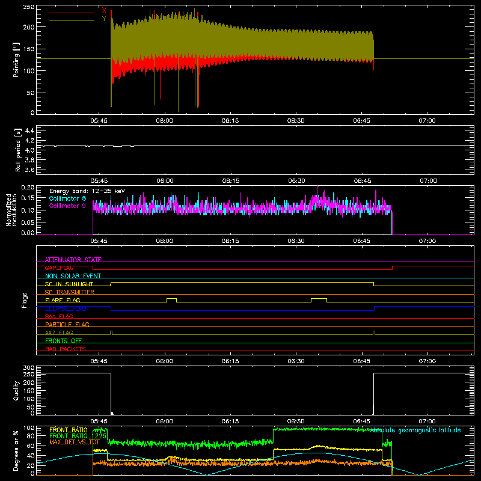Image resolution: width=481 pixels, height=481 pixels.
Task: Click the 'Absolute geomagnetic latitude' label
Action: 415,430
